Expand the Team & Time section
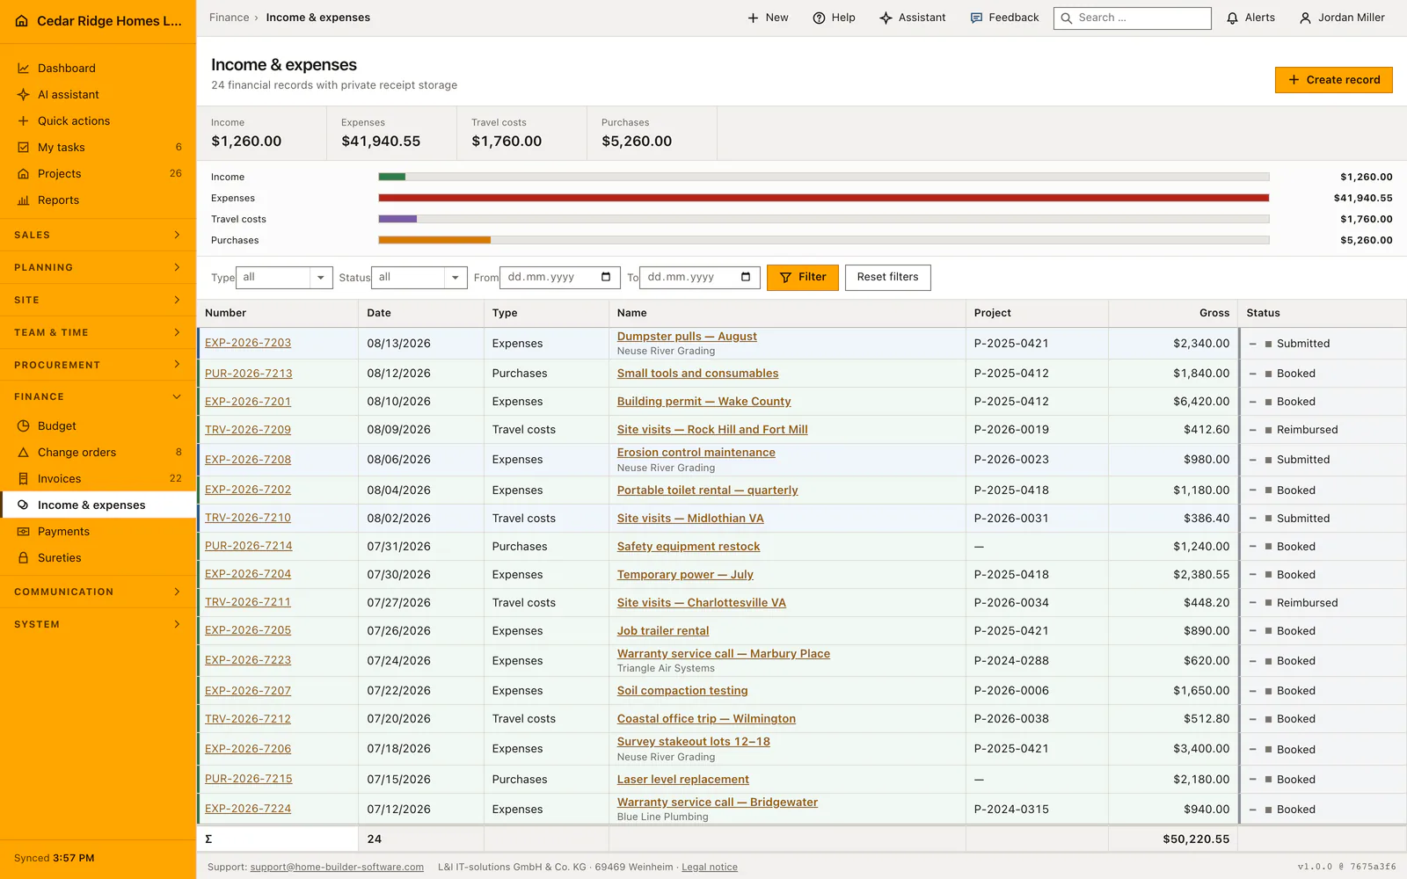Screen dimensions: 1407x879 [98, 332]
